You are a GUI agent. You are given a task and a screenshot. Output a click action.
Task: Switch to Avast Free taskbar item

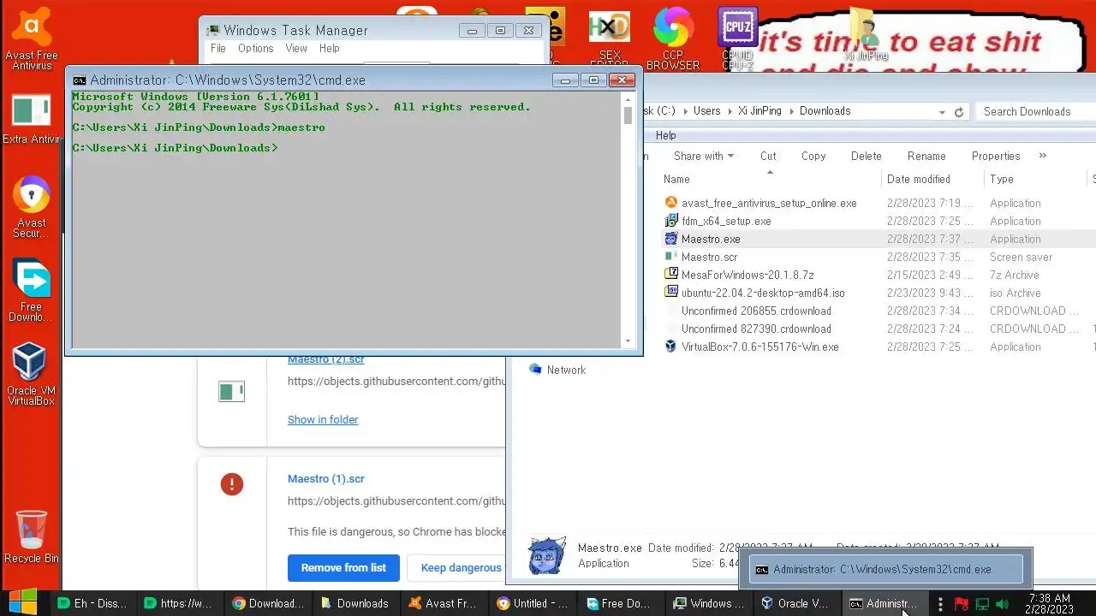coord(444,603)
